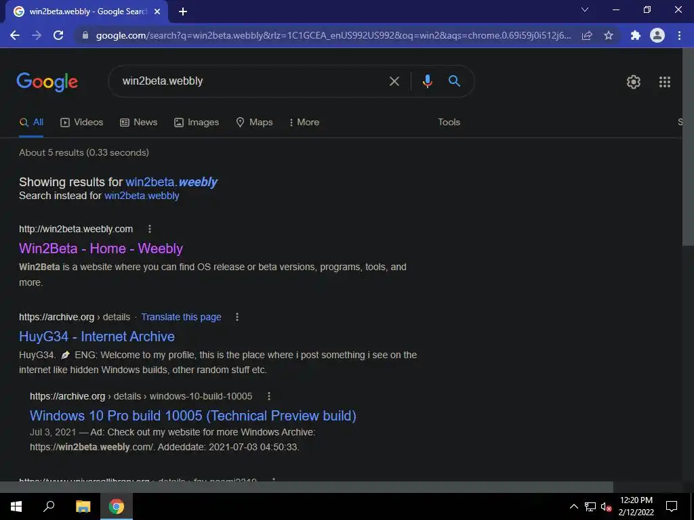The height and width of the screenshot is (520, 694).
Task: Expand the More search categories menu
Action: 304,123
